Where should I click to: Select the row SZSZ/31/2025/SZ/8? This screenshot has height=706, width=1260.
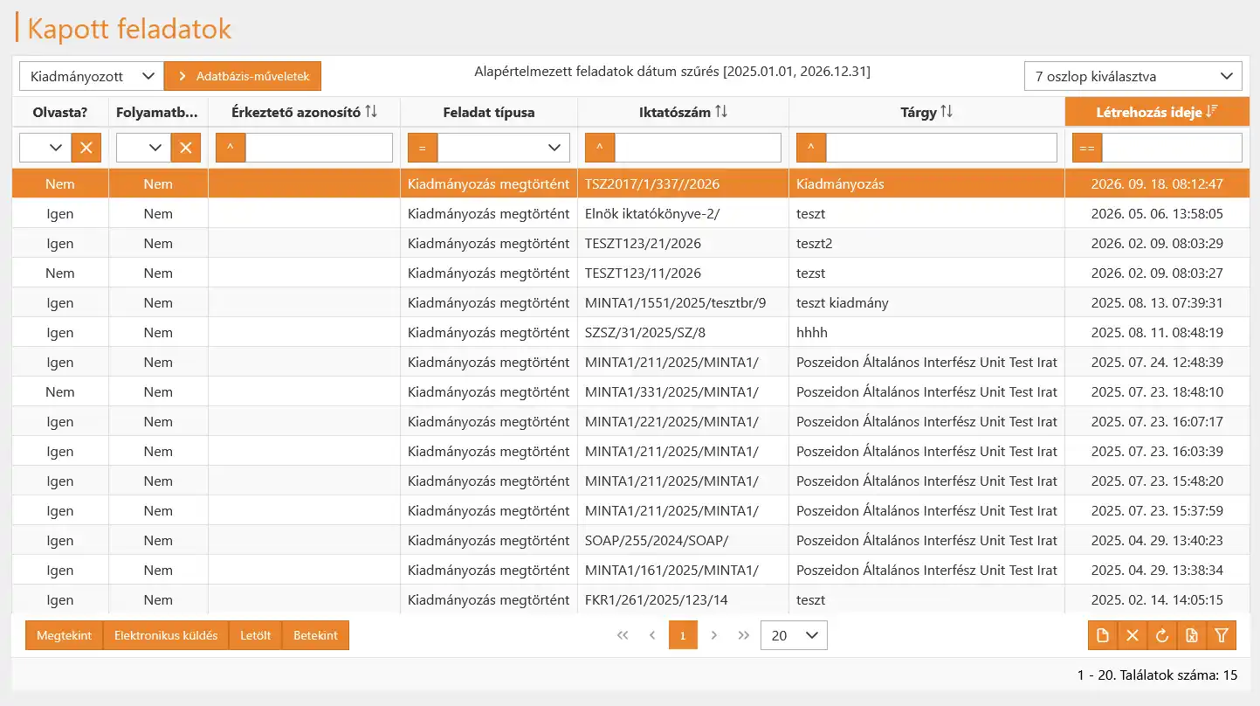point(630,332)
